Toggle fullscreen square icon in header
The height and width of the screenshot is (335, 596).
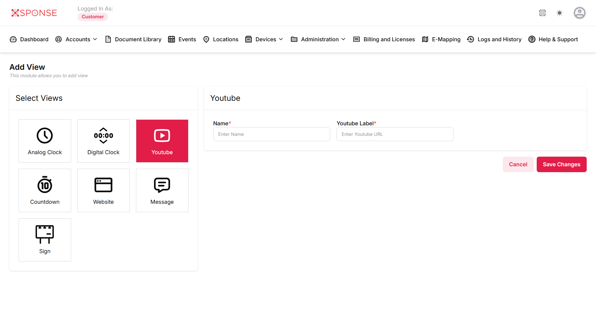click(542, 13)
